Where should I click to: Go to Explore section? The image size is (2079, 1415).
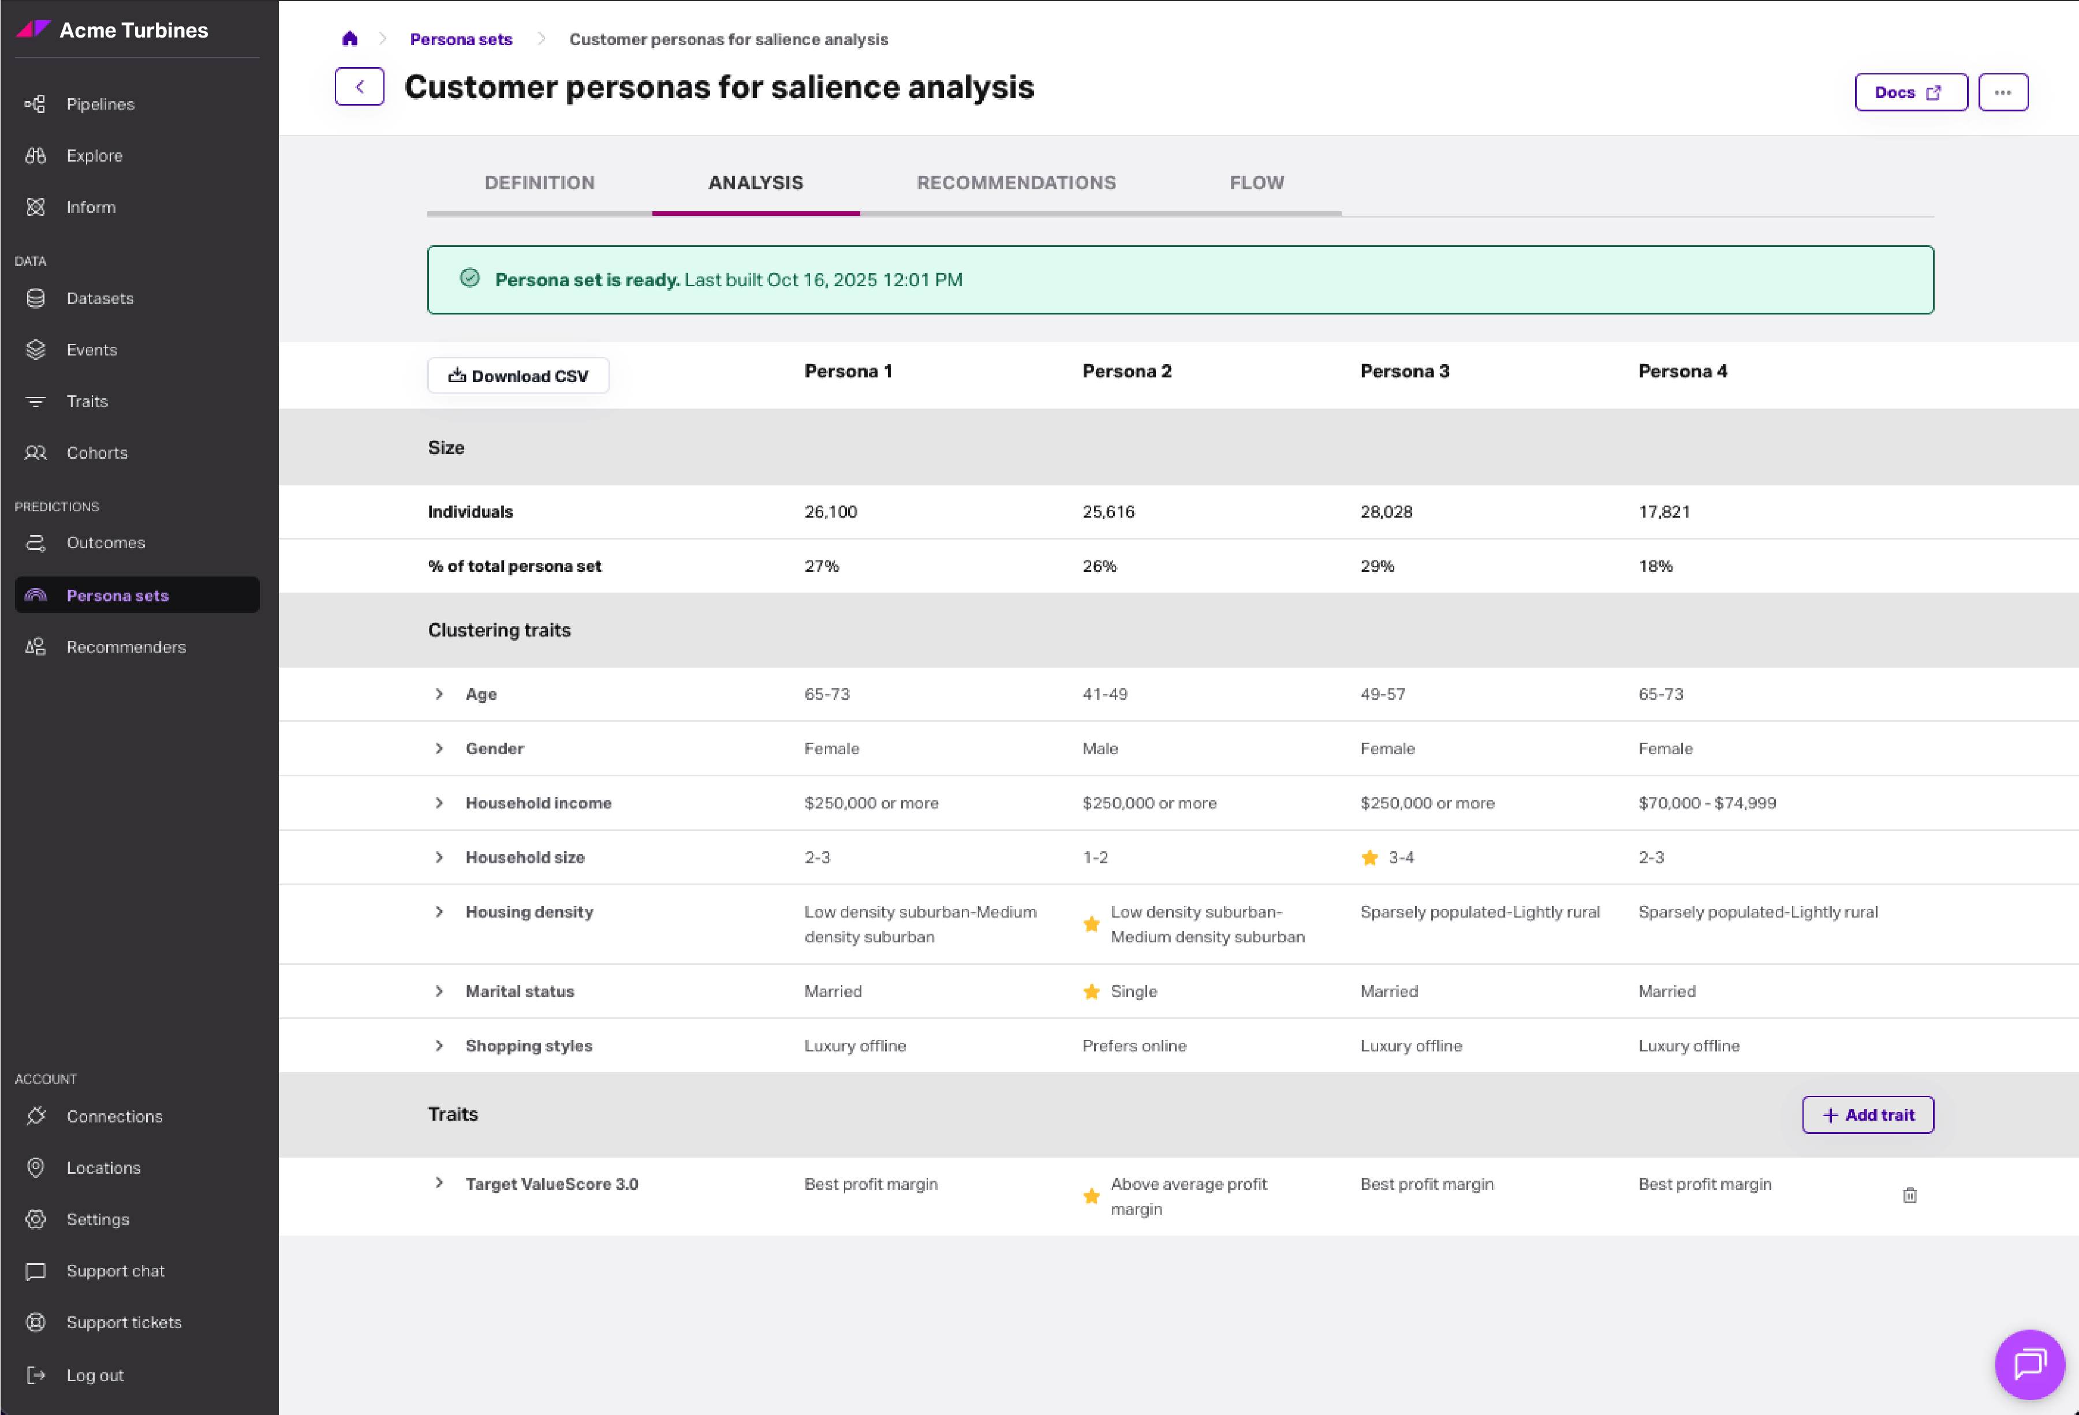pyautogui.click(x=94, y=156)
